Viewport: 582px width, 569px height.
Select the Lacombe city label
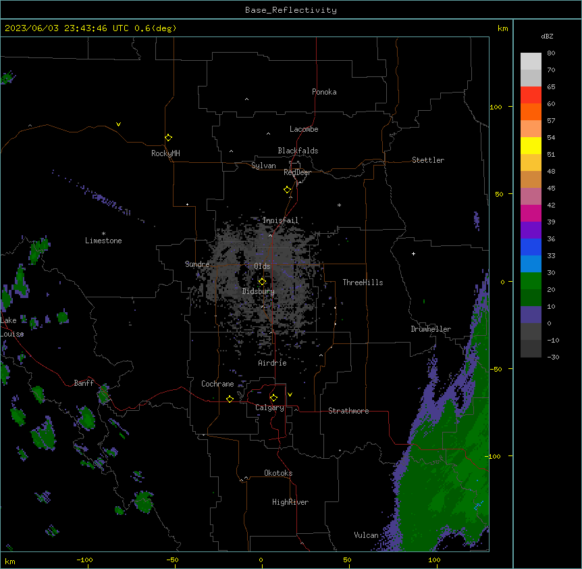tap(304, 129)
